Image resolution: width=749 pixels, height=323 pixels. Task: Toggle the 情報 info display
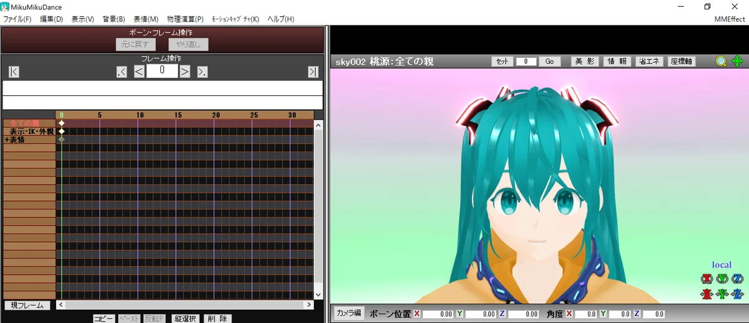pyautogui.click(x=617, y=62)
